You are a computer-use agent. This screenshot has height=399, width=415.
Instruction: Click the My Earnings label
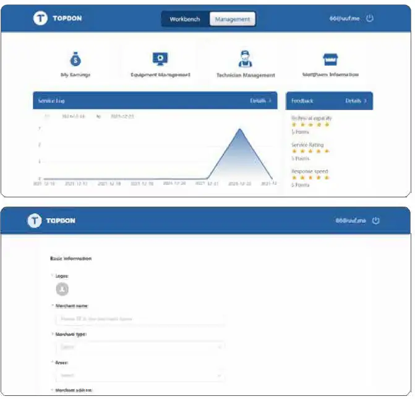point(75,75)
